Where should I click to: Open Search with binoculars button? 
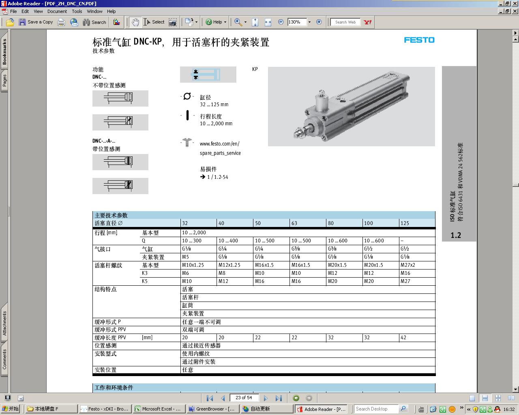(x=94, y=22)
